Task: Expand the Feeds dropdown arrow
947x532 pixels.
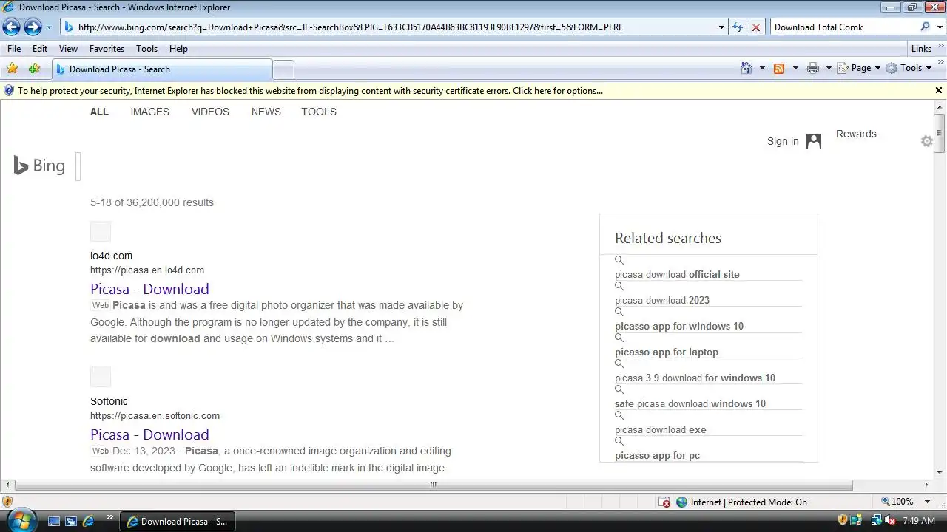Action: 795,68
